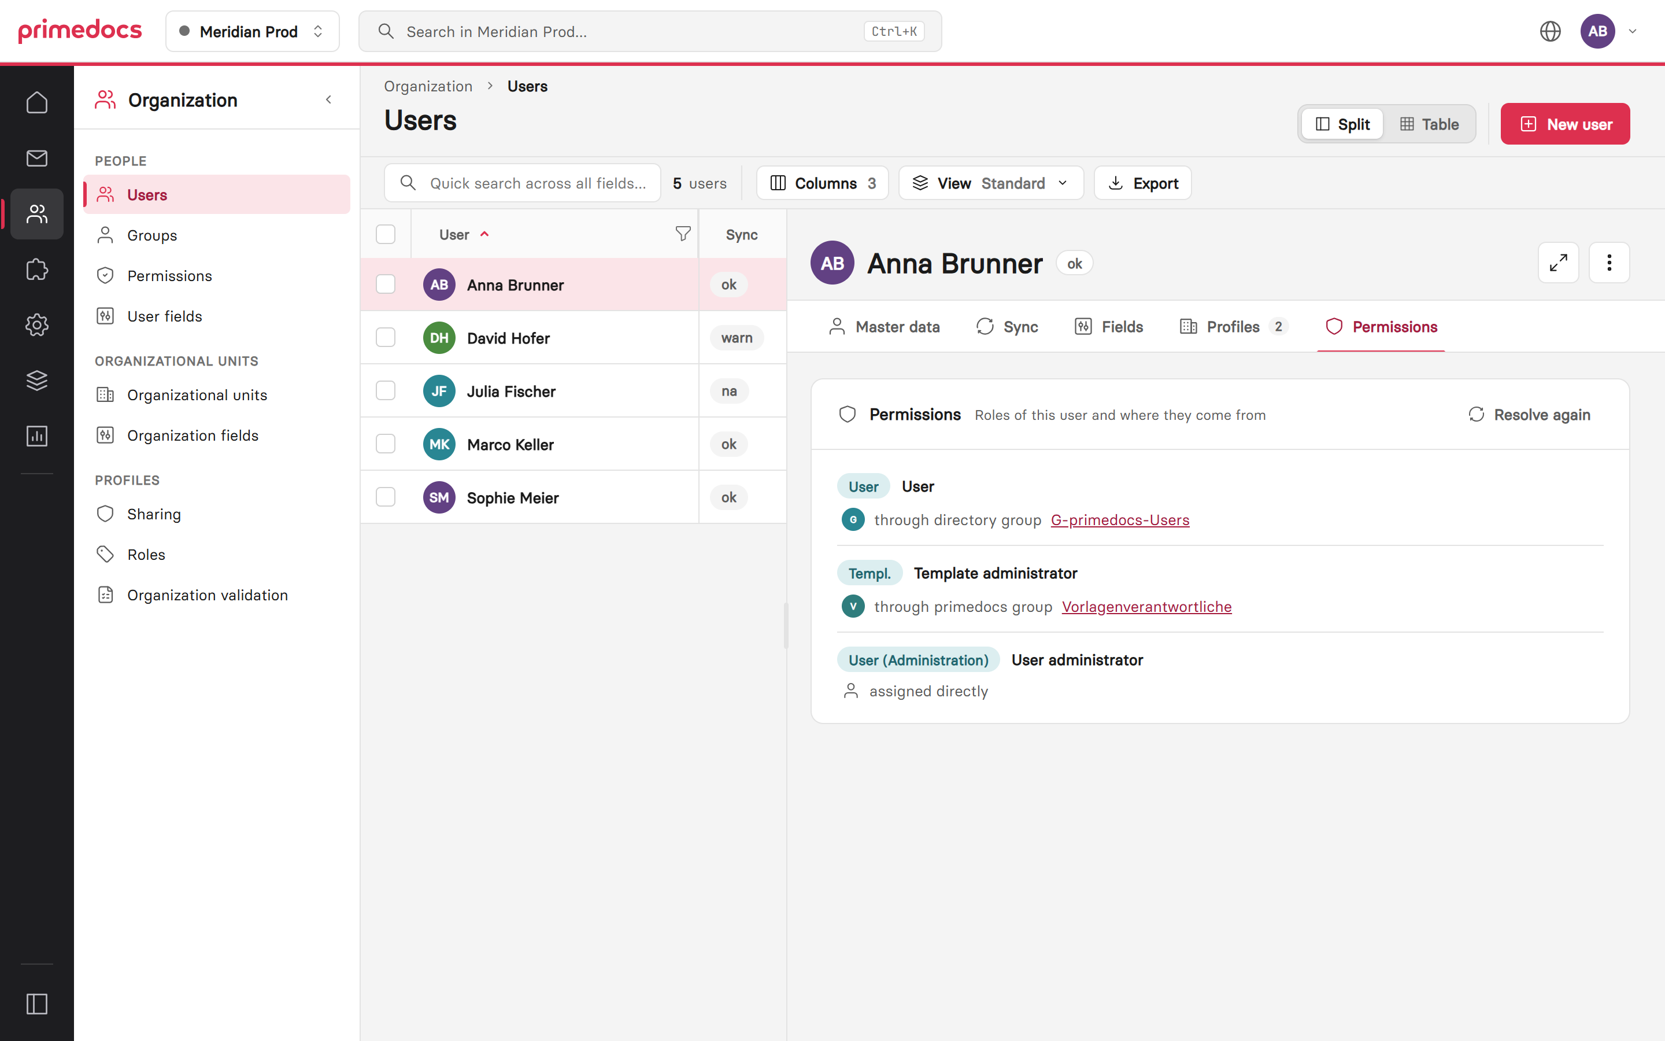The height and width of the screenshot is (1041, 1665).
Task: Switch to the Sync tab
Action: pos(1007,326)
